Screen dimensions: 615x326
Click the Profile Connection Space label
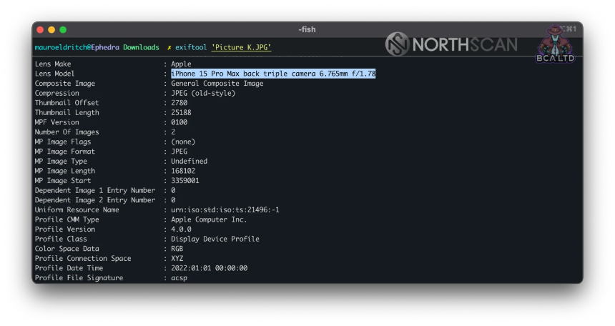tap(83, 259)
